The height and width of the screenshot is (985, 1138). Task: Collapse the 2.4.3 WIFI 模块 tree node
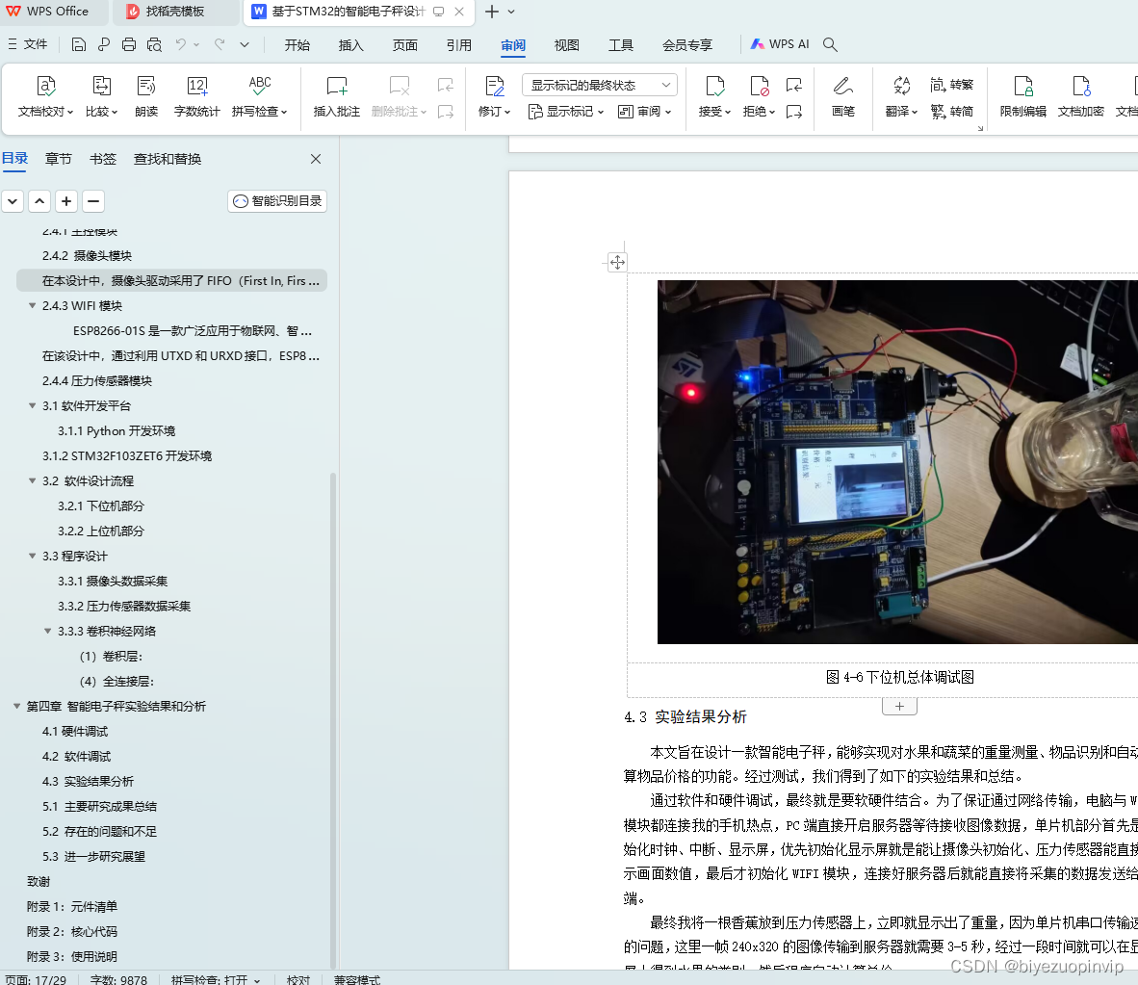click(x=32, y=305)
